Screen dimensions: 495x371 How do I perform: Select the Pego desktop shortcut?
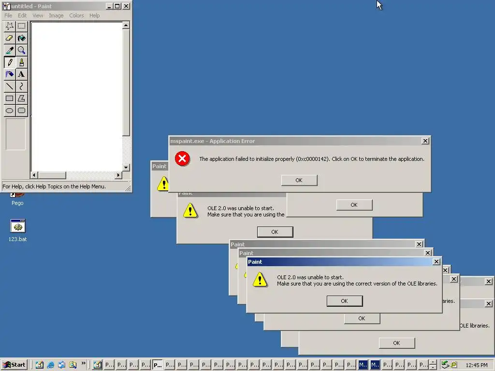[17, 200]
